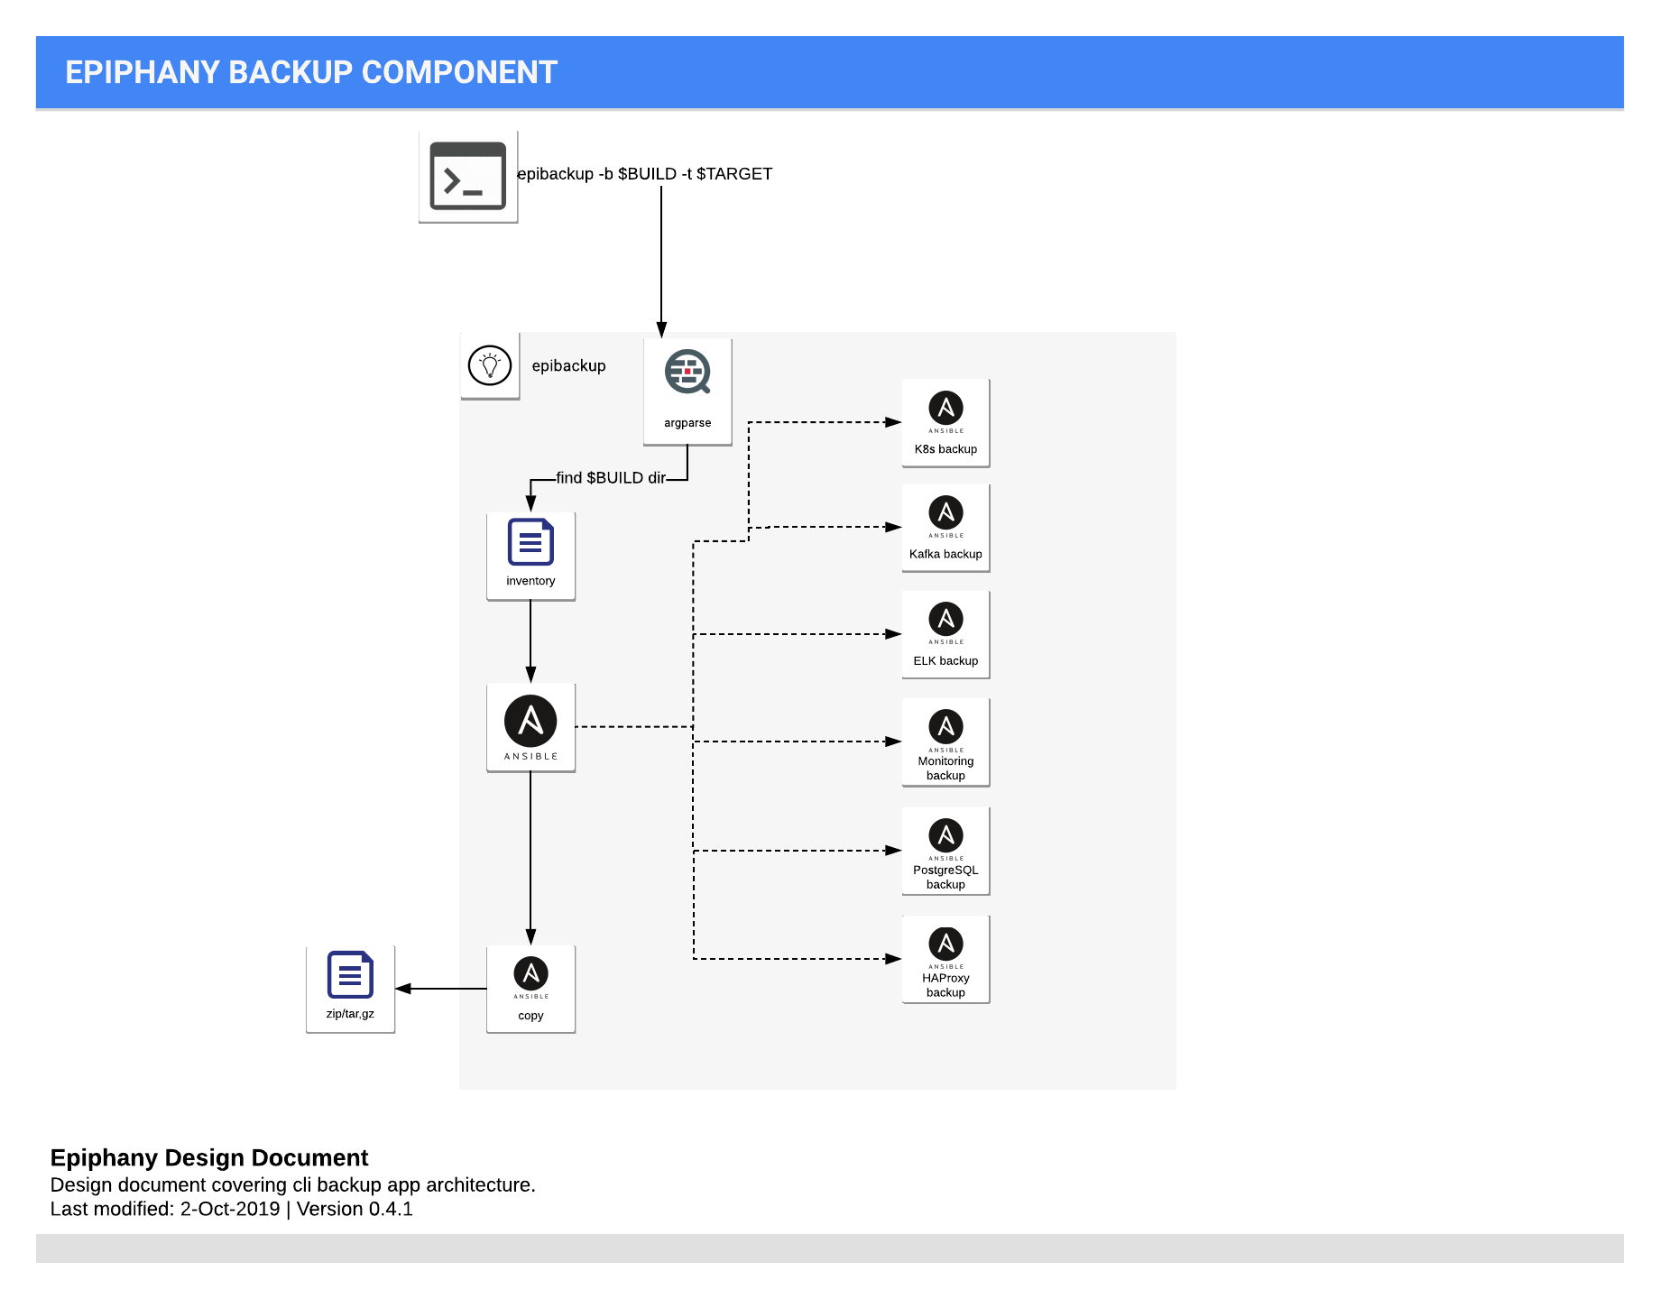The height and width of the screenshot is (1299, 1660).
Task: Open the inventory document icon
Action: click(530, 544)
